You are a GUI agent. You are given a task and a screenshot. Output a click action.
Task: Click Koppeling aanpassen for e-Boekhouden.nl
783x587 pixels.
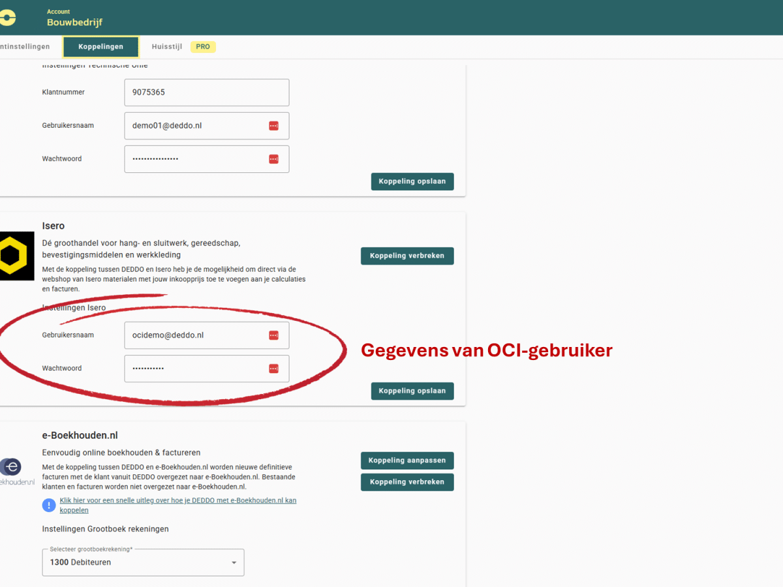click(407, 460)
